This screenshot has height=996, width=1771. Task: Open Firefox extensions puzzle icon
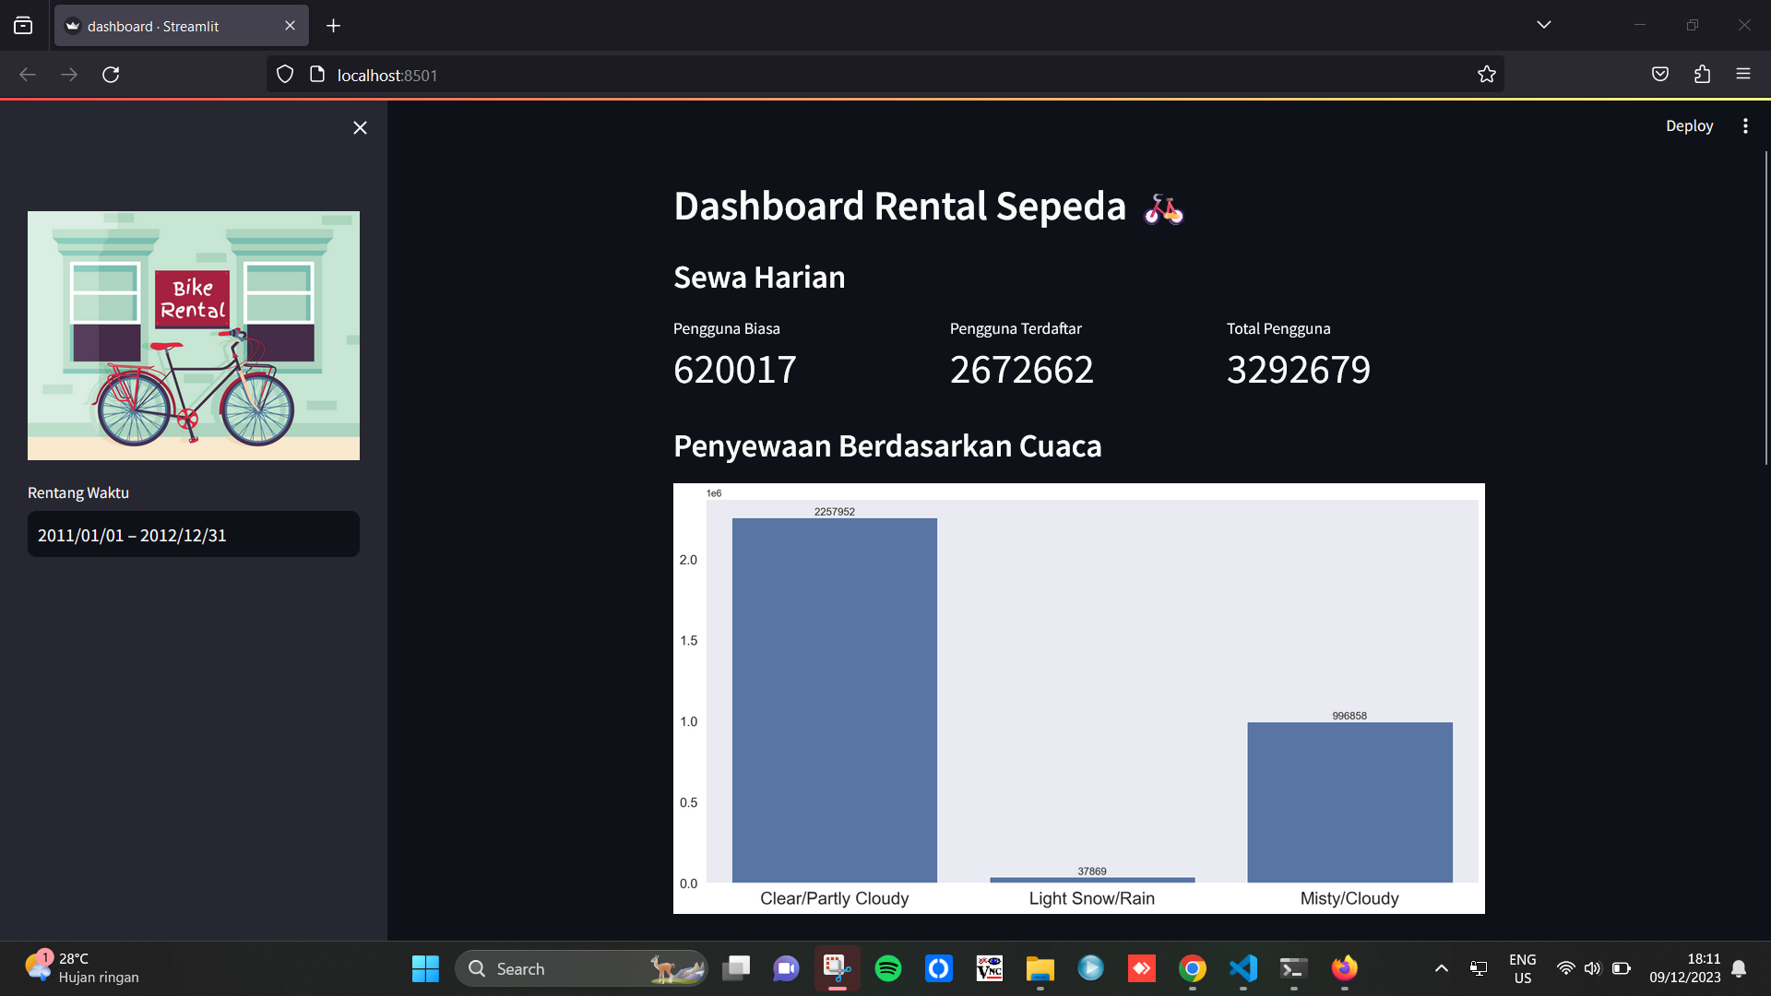tap(1702, 75)
